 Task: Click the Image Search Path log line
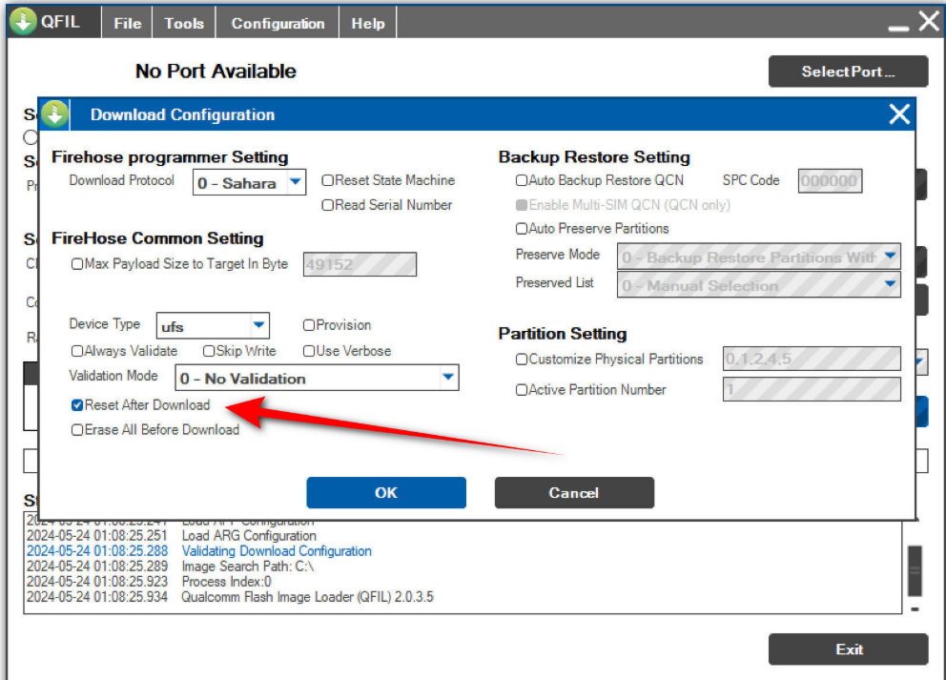[x=247, y=567]
